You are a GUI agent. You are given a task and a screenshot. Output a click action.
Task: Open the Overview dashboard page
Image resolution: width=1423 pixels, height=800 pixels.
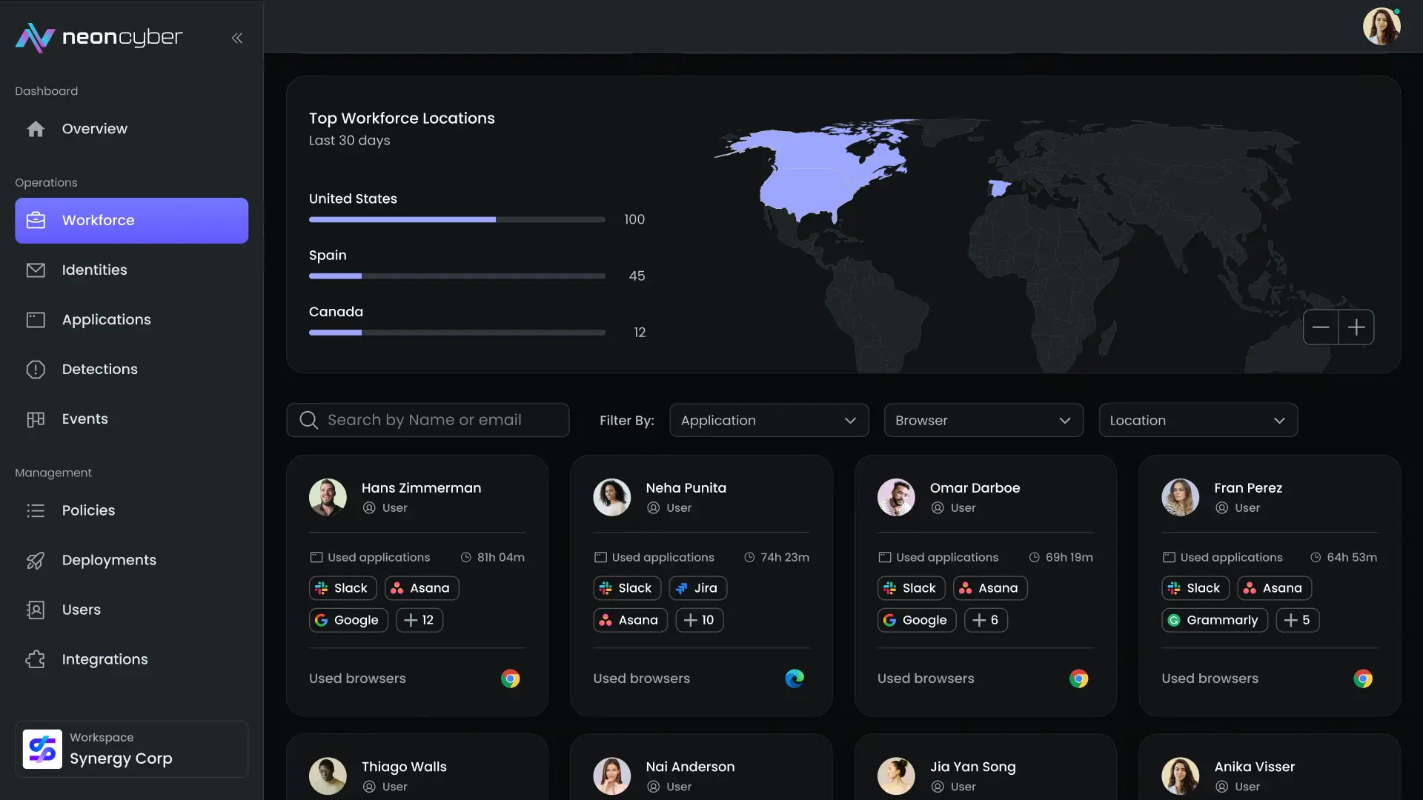(93, 128)
